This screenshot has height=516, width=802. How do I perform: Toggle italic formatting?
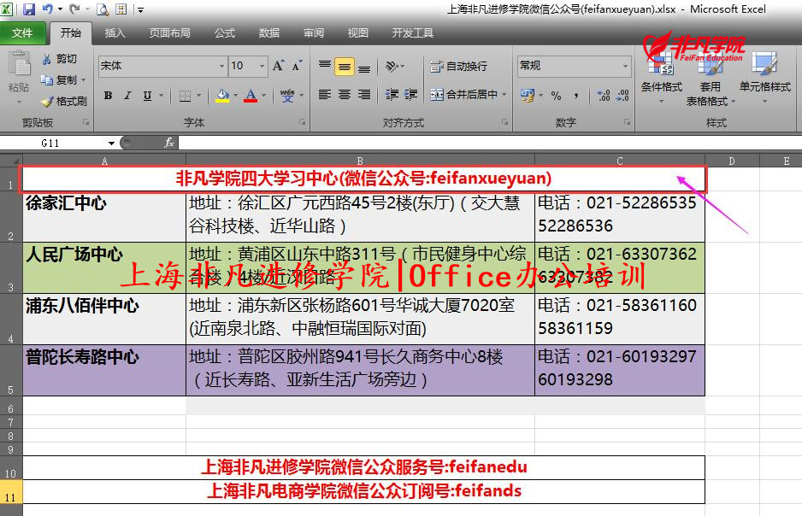point(128,96)
